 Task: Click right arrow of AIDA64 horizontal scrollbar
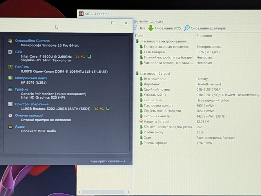pyautogui.click(x=128, y=192)
